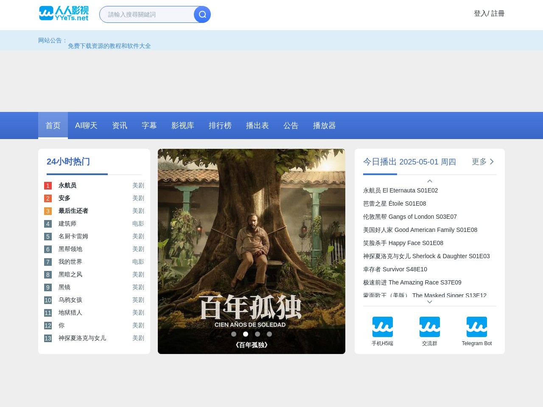Open 幸存者 Survivor S48E10

tap(395, 269)
